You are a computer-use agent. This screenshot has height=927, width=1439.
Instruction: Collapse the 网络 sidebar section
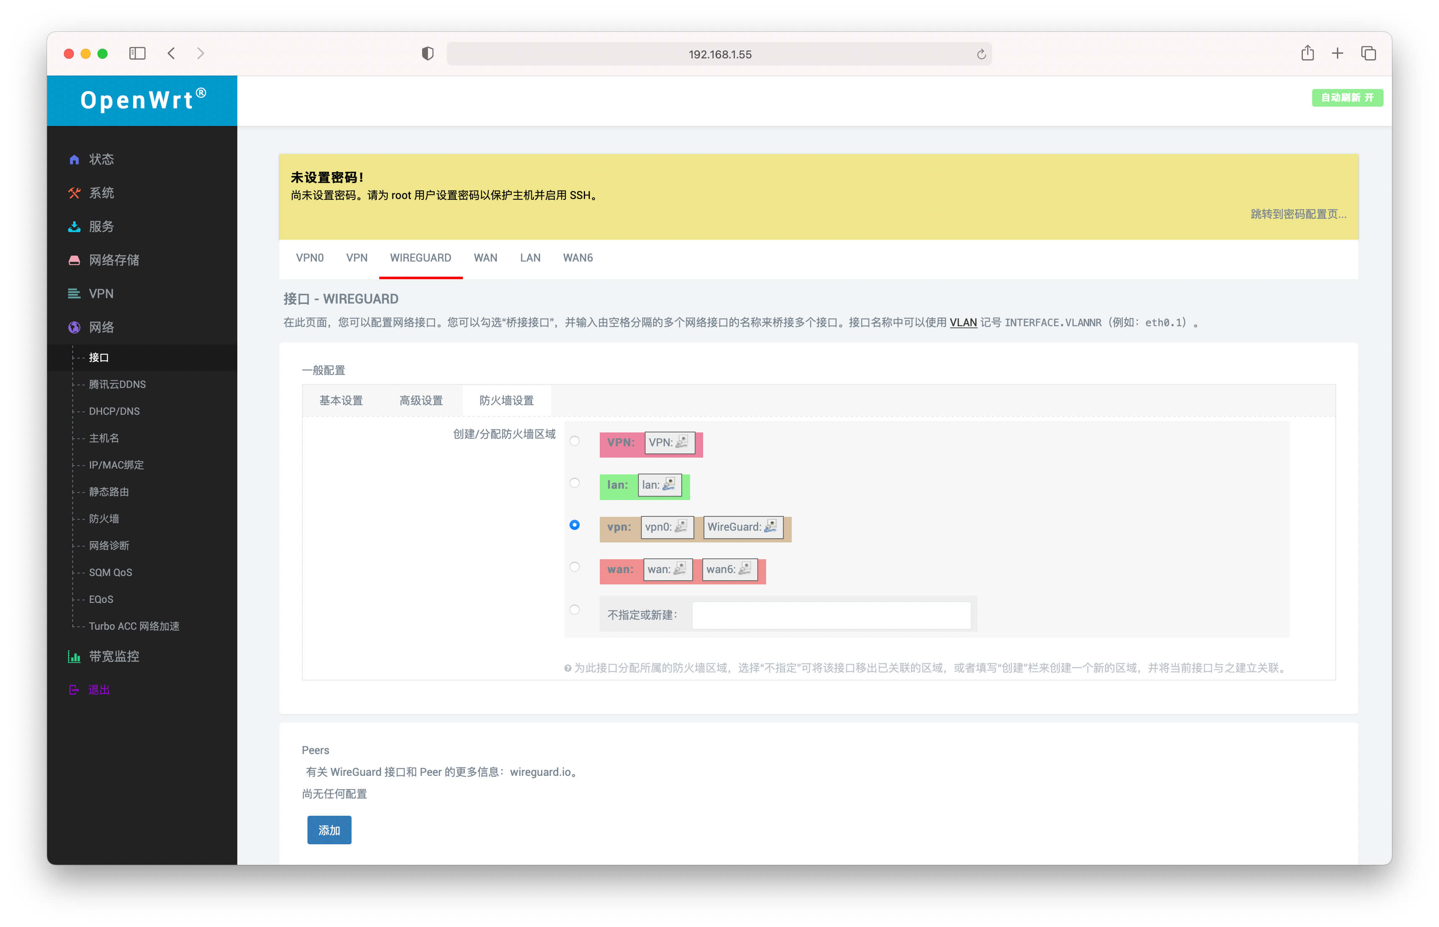100,327
